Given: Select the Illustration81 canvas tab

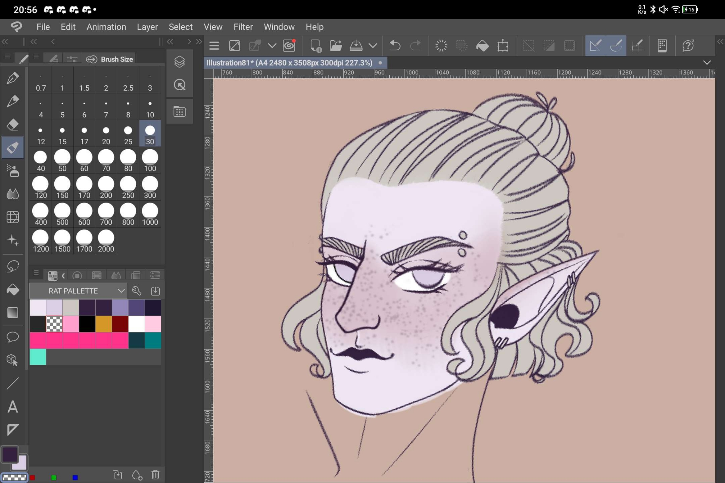Looking at the screenshot, I should pos(289,63).
